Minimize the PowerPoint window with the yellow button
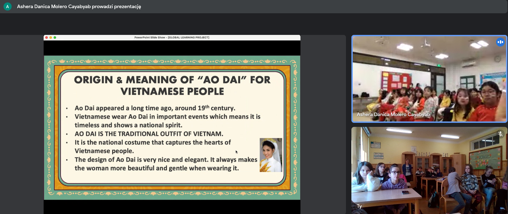The height and width of the screenshot is (214, 508). [x=51, y=38]
